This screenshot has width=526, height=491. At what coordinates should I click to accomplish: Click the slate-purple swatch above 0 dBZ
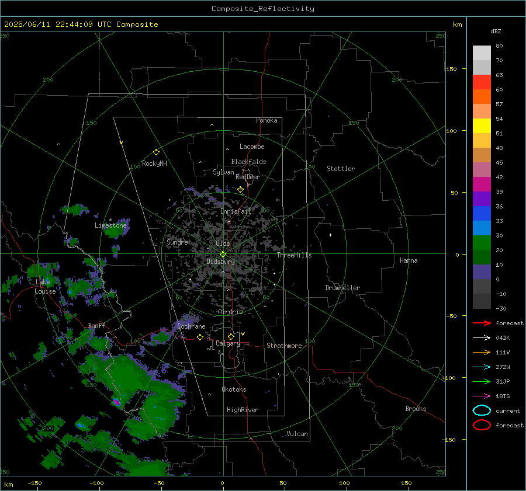point(482,272)
